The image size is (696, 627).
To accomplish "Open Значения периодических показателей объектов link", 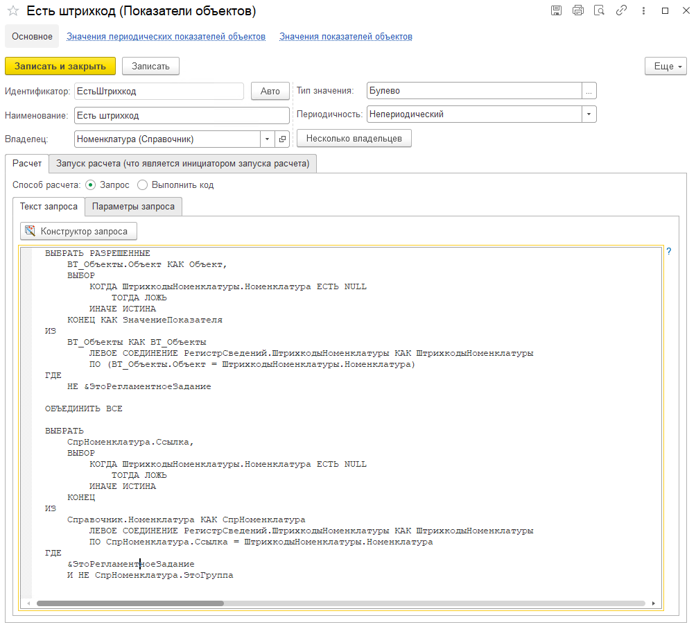I will pos(166,36).
